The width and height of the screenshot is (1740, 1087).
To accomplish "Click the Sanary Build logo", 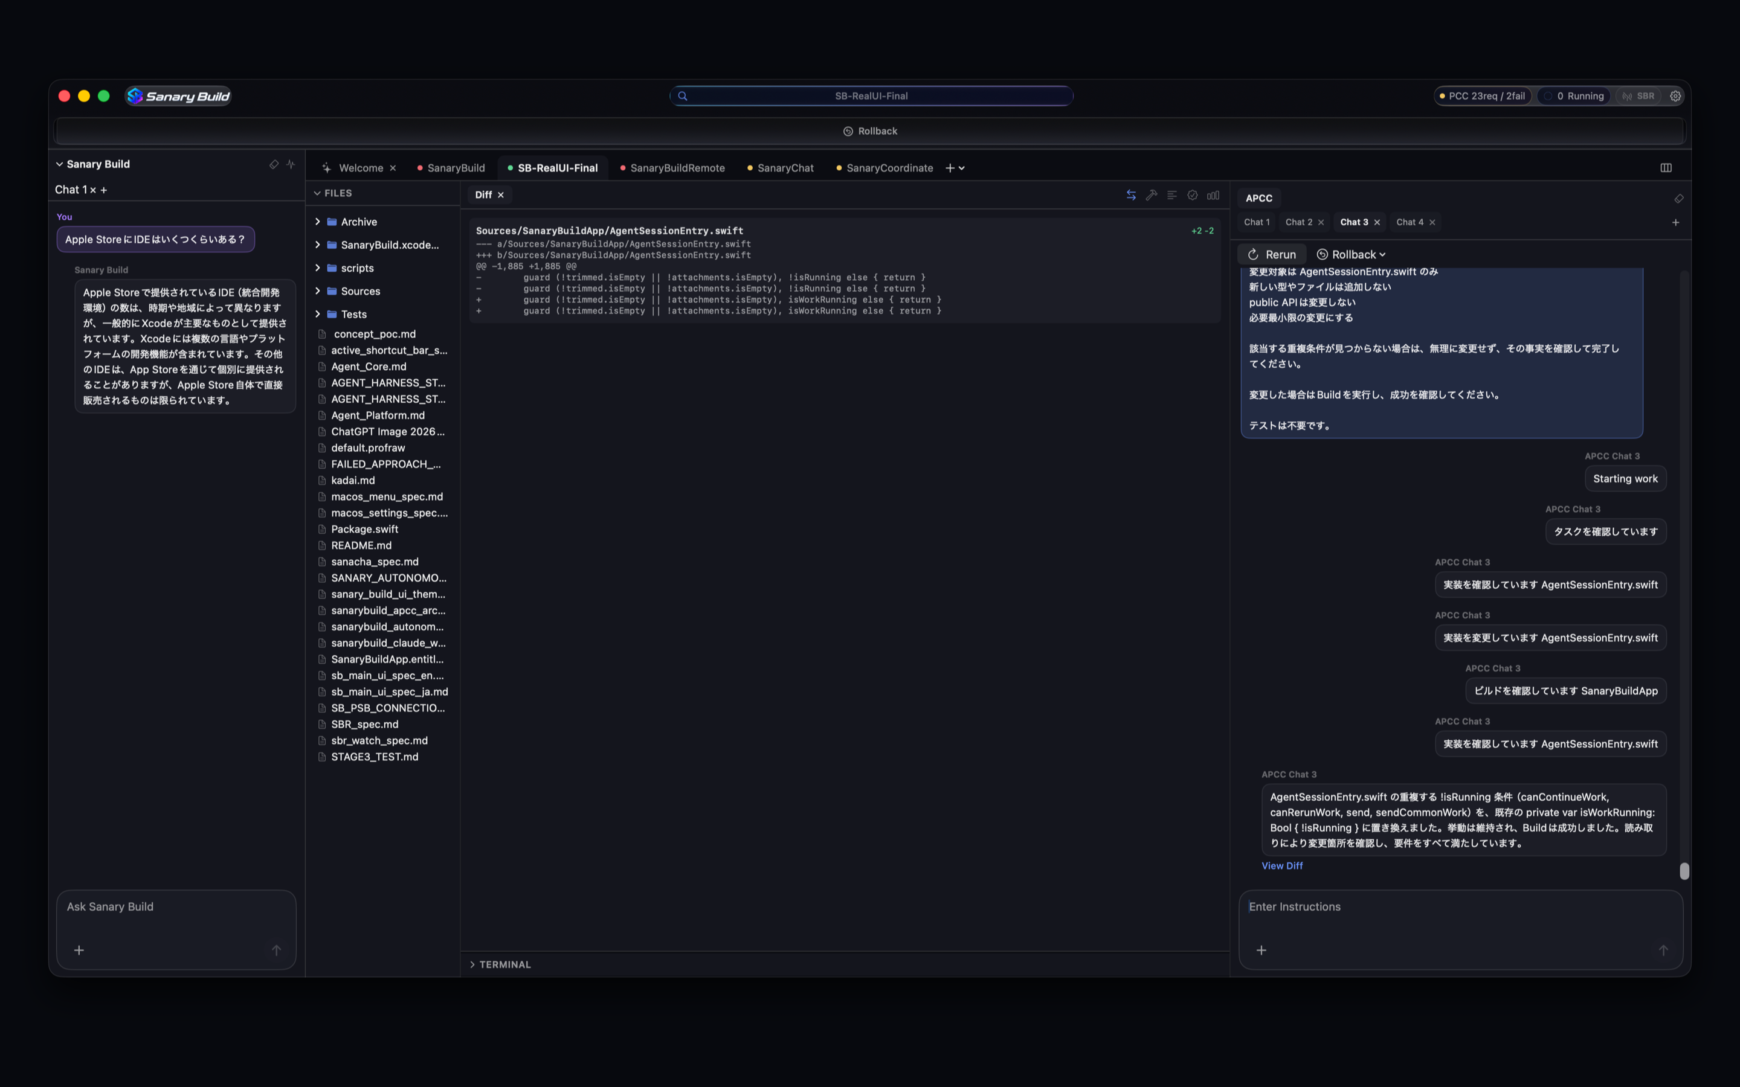I will point(178,95).
